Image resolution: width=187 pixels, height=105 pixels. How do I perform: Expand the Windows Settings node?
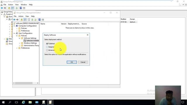pyautogui.click(x=19, y=43)
